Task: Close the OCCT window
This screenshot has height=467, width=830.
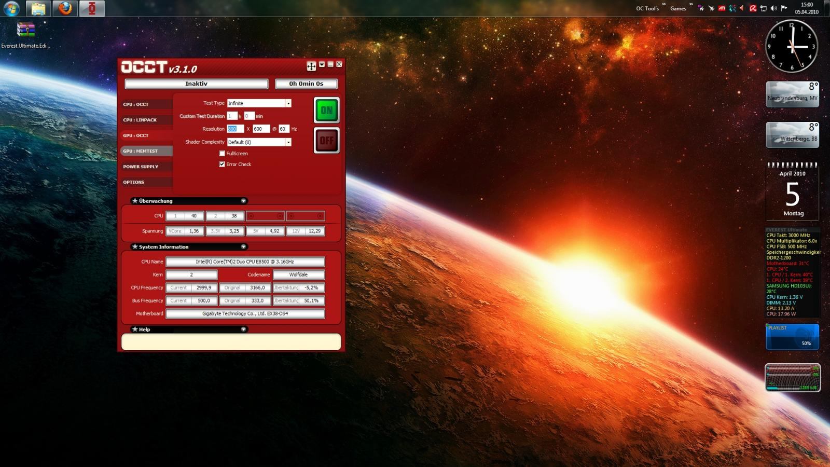Action: [x=339, y=64]
